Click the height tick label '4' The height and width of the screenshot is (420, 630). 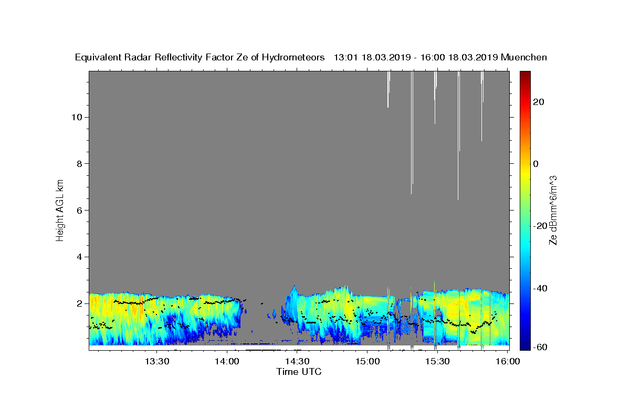coord(79,257)
